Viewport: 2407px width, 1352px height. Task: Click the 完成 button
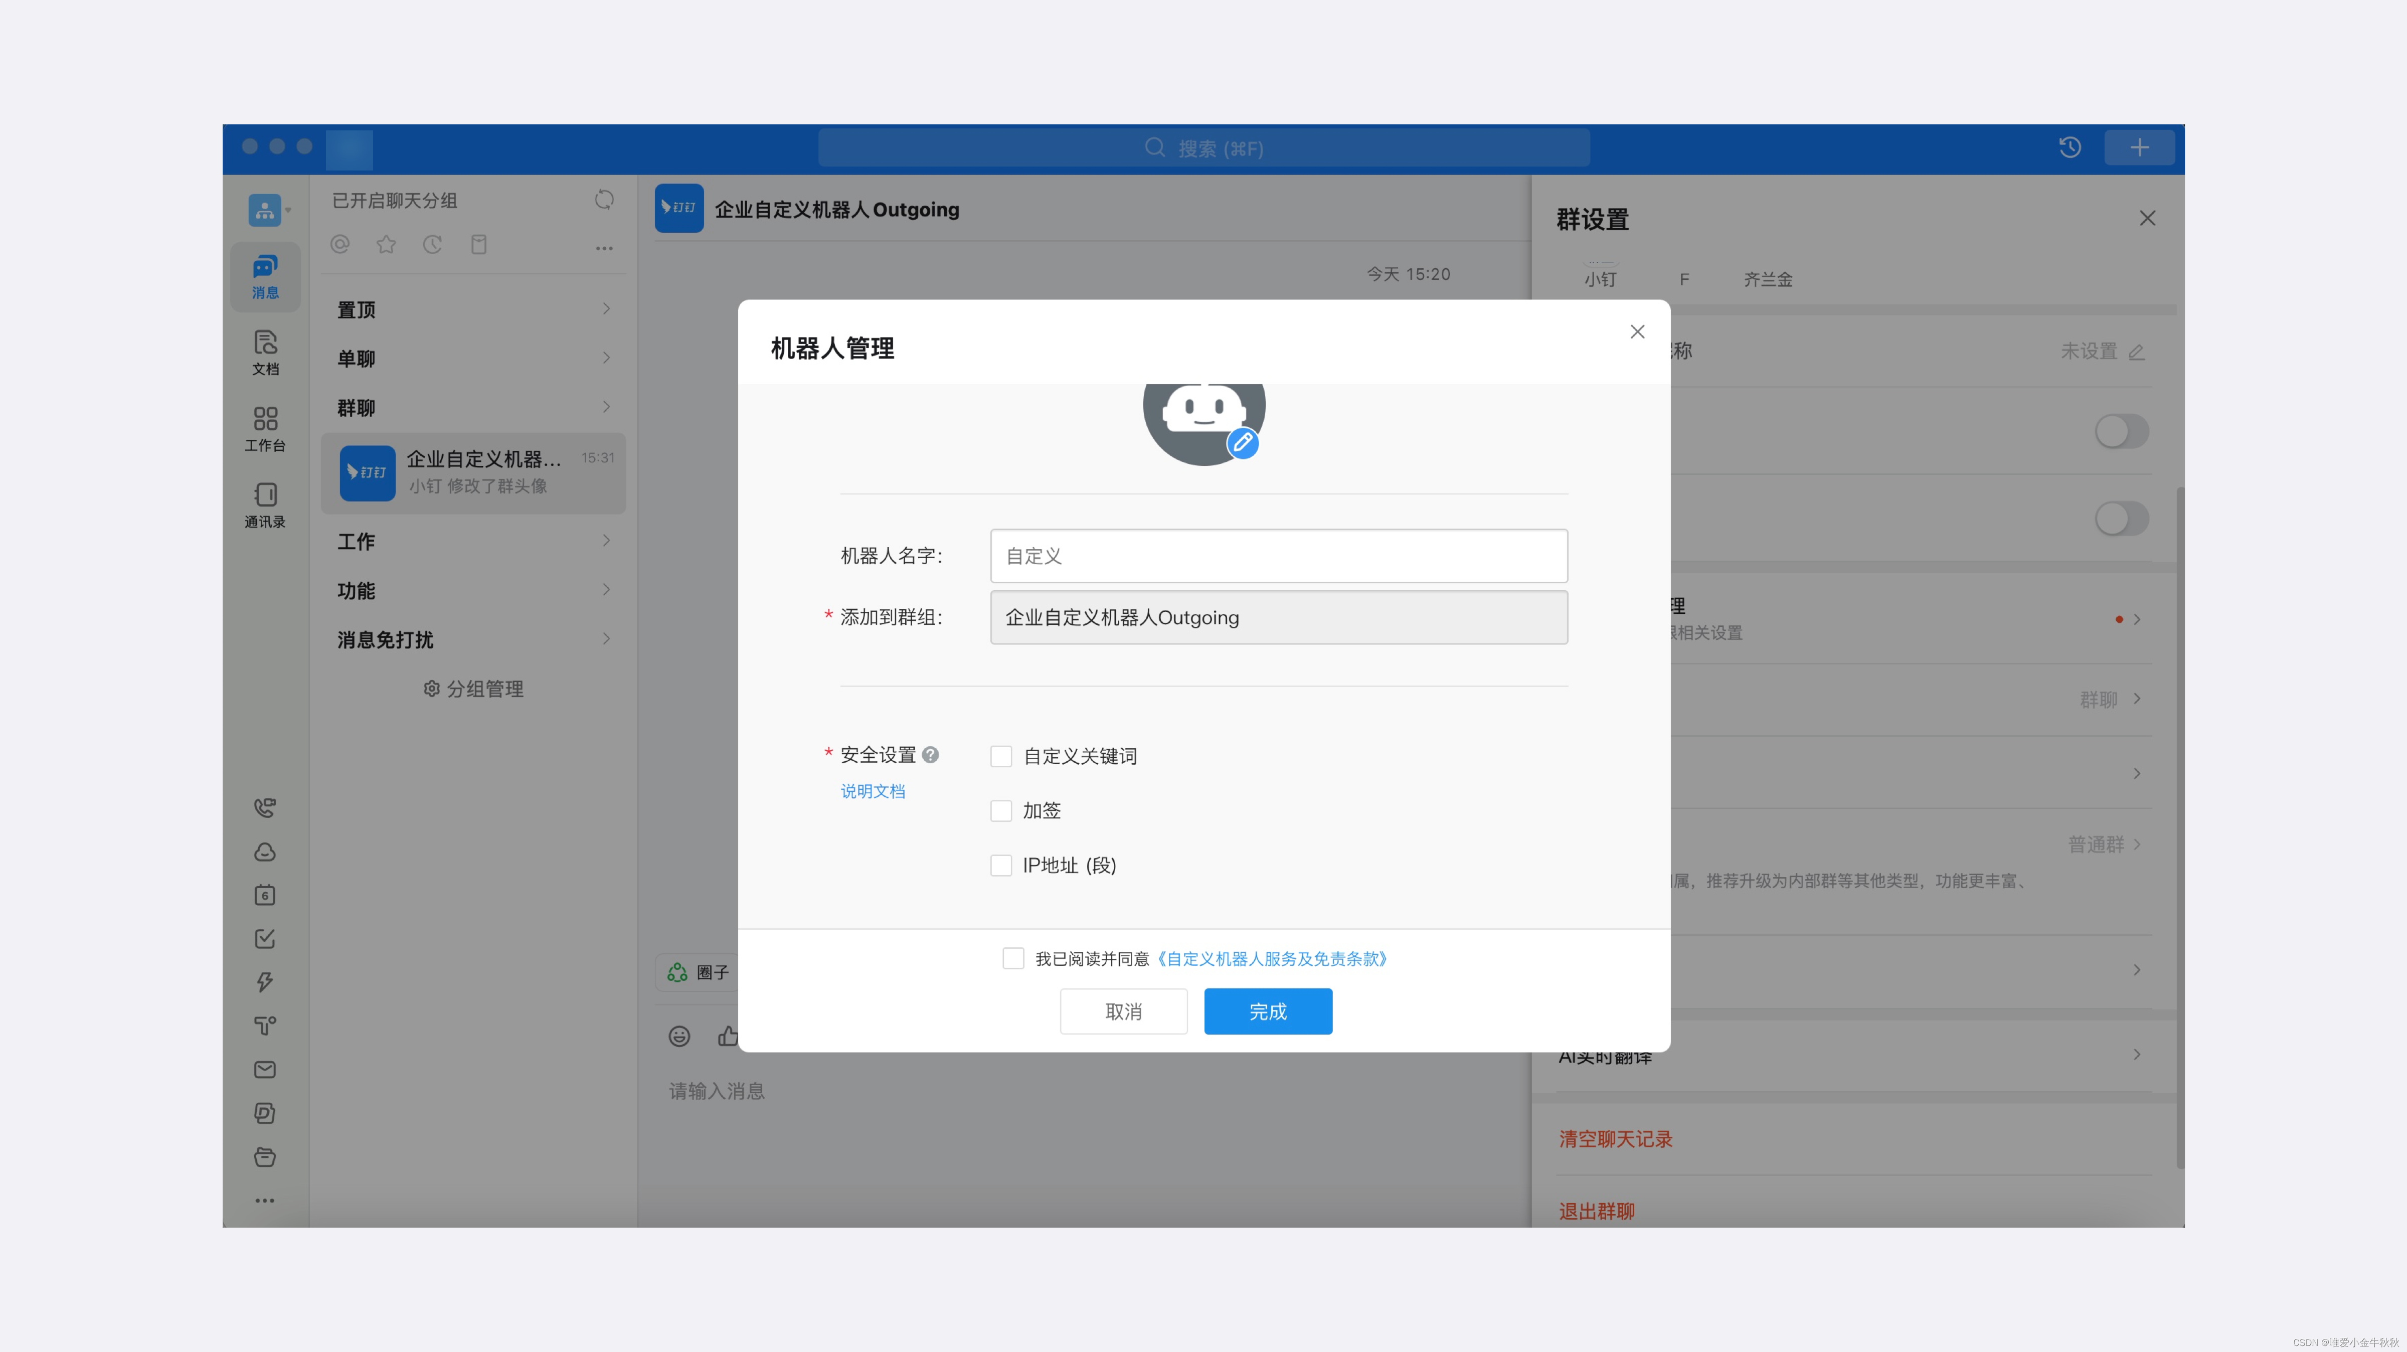(1267, 1011)
